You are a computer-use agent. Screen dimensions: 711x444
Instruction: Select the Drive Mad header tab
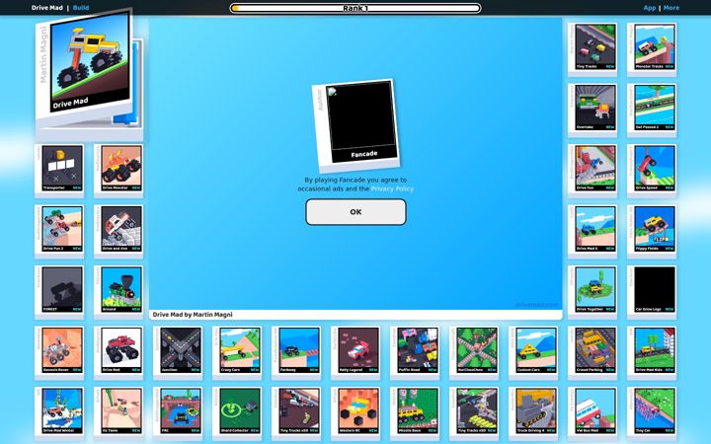pos(46,8)
